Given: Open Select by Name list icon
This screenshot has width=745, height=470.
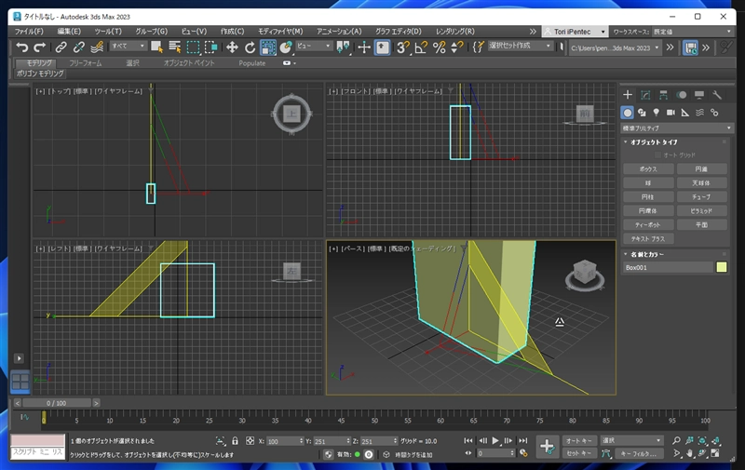Looking at the screenshot, I should (175, 47).
